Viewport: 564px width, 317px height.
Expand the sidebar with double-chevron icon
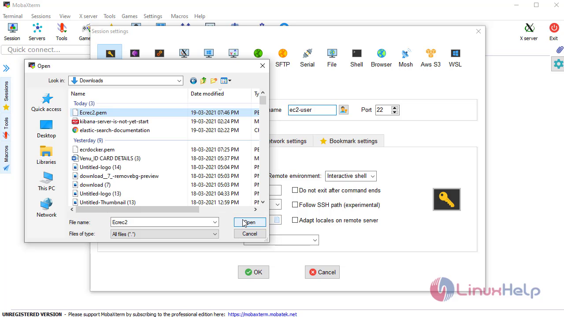pos(6,68)
